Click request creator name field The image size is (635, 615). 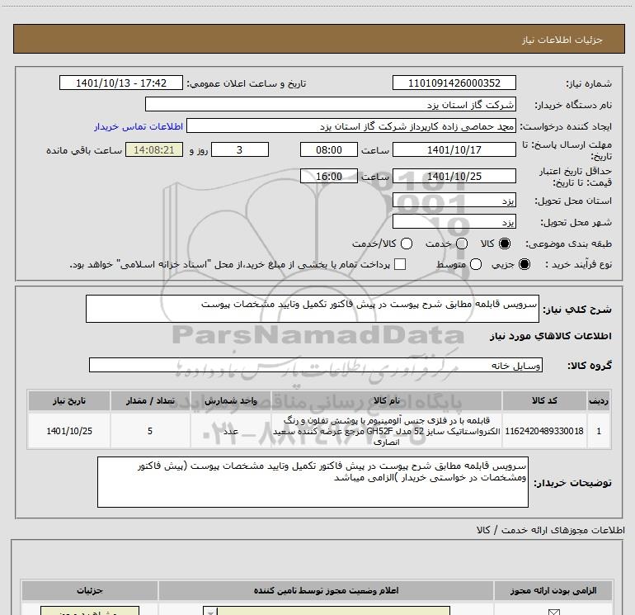(351, 126)
